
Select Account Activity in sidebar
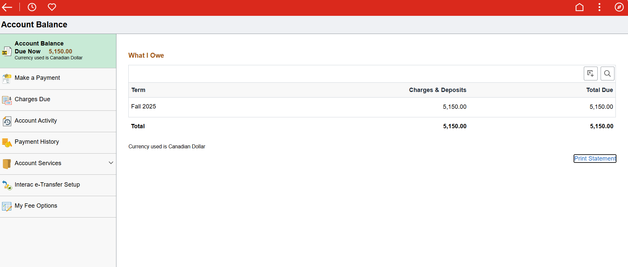coord(36,121)
